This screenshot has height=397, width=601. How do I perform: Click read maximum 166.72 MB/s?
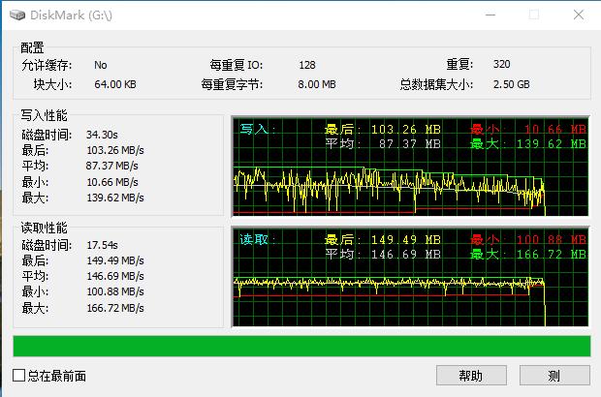click(115, 308)
